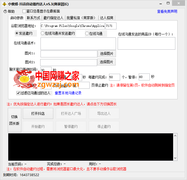Click the 完成总数 status label
The width and height of the screenshot is (187, 180).
pyautogui.click(x=56, y=164)
